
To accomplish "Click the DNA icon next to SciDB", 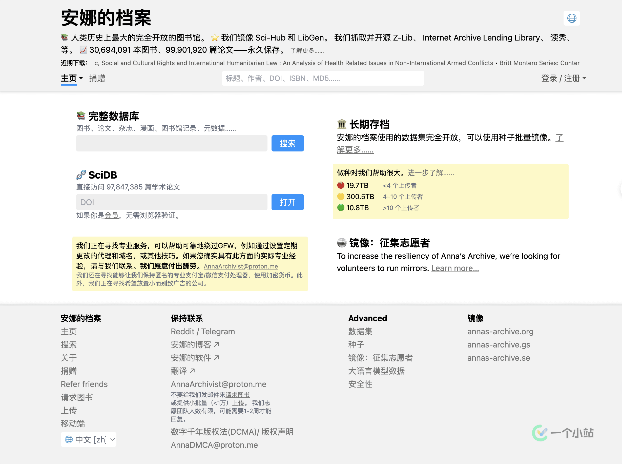I will click(x=81, y=175).
